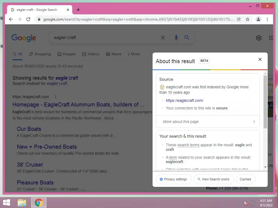The width and height of the screenshot is (278, 208).
Task: Click phone number +1 250-286-6749
Action: [x=233, y=188]
